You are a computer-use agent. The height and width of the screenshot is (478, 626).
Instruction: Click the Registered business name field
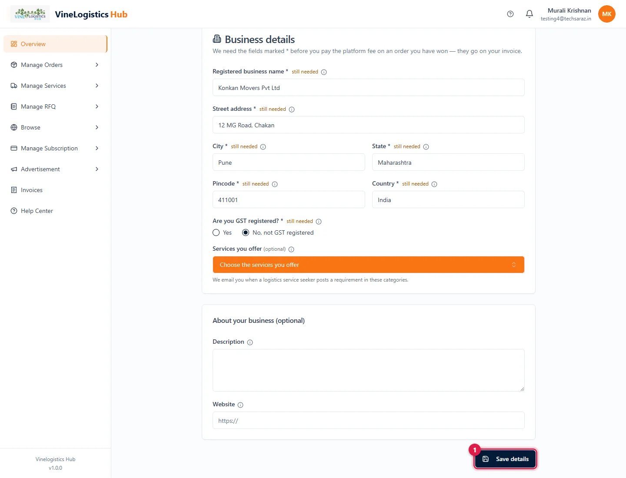[369, 87]
